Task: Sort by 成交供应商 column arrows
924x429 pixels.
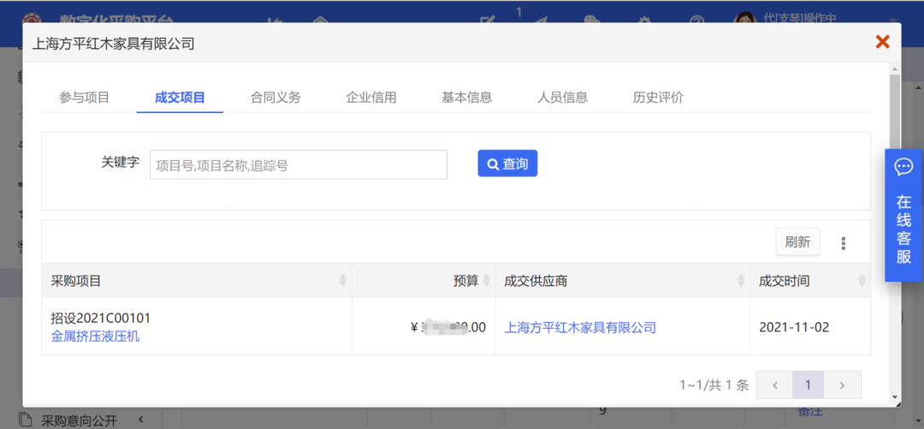Action: 741,281
